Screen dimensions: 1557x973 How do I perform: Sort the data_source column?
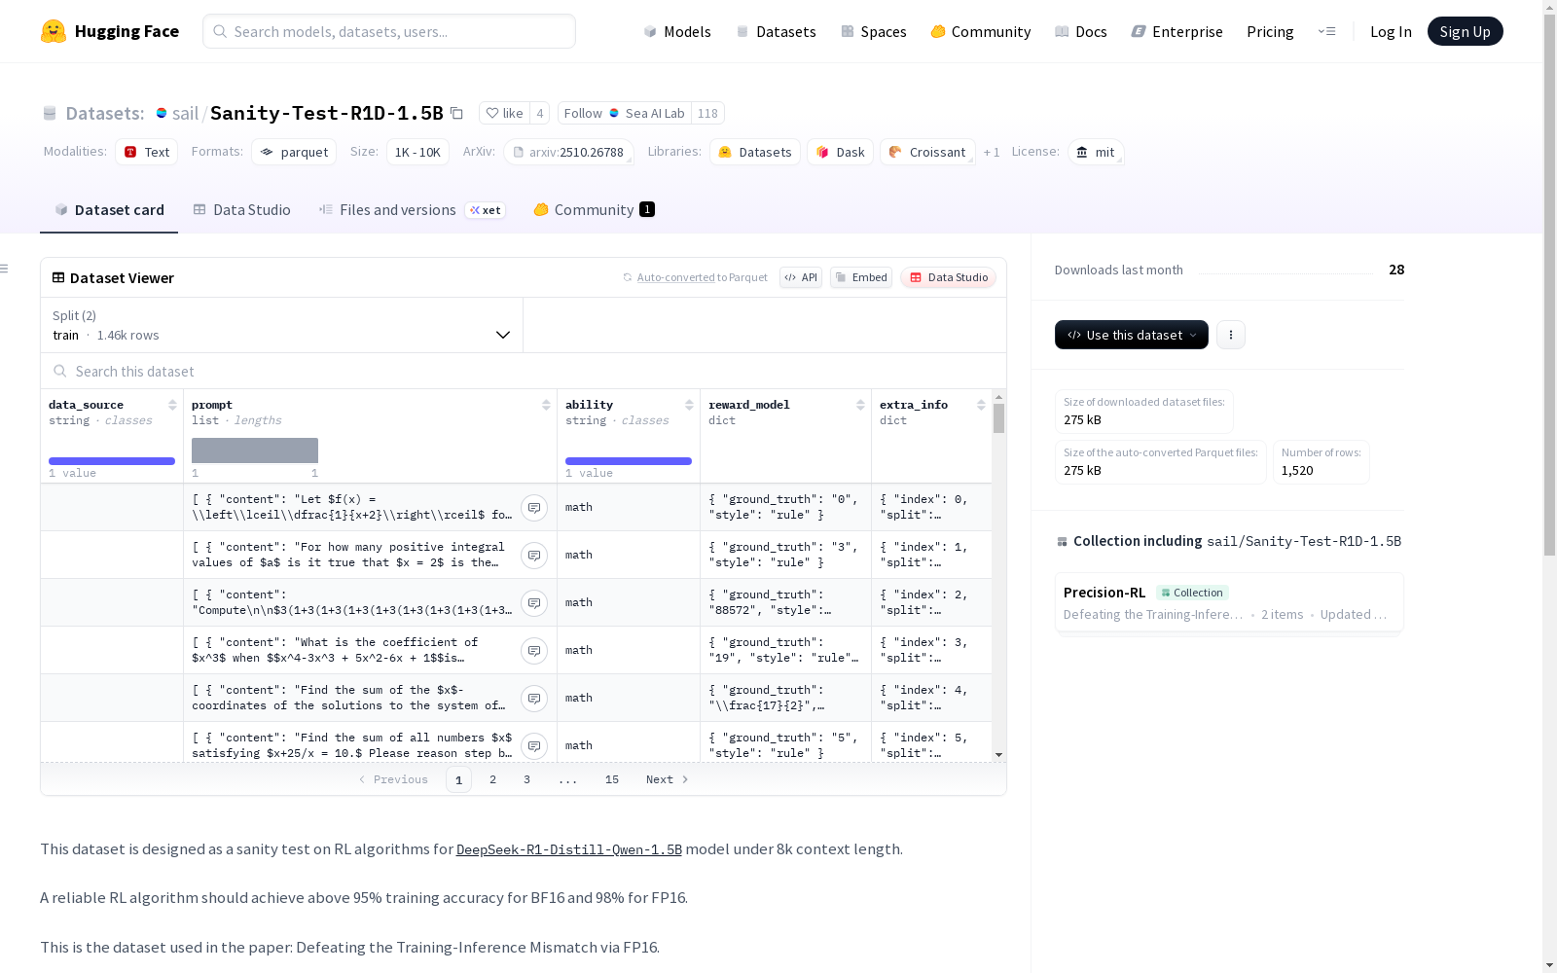[172, 405]
